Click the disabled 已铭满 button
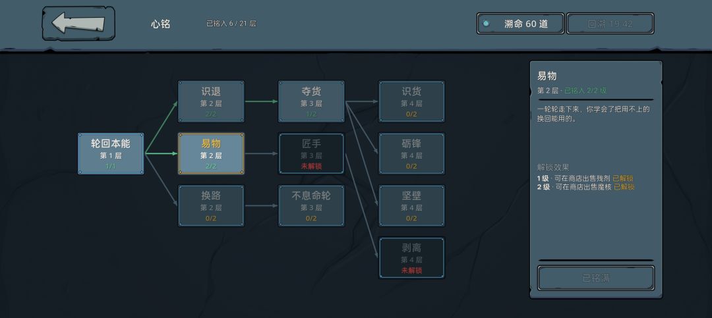Image resolution: width=712 pixels, height=318 pixels. (x=596, y=278)
